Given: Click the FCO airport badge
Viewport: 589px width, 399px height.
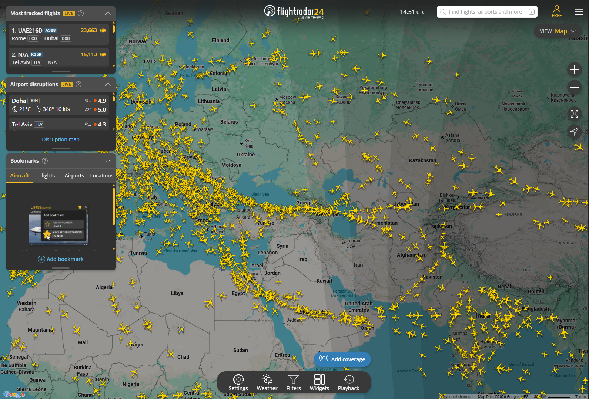Looking at the screenshot, I should pyautogui.click(x=33, y=38).
